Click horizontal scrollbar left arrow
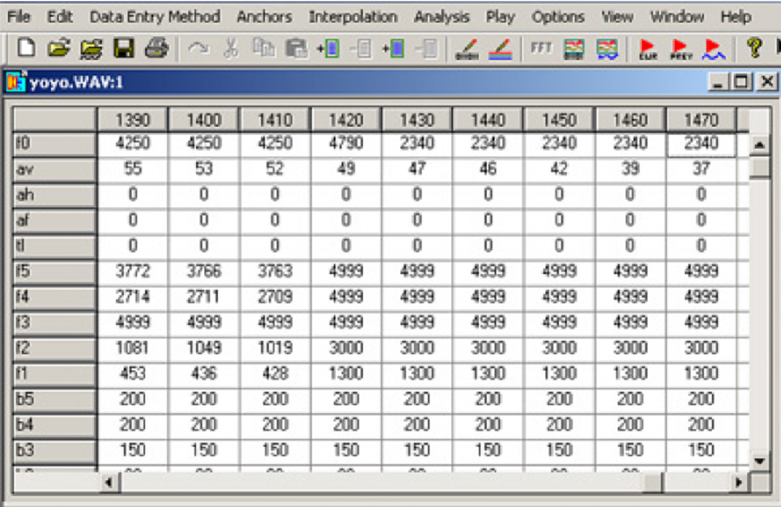Screen dimensions: 781x507 point(109,483)
